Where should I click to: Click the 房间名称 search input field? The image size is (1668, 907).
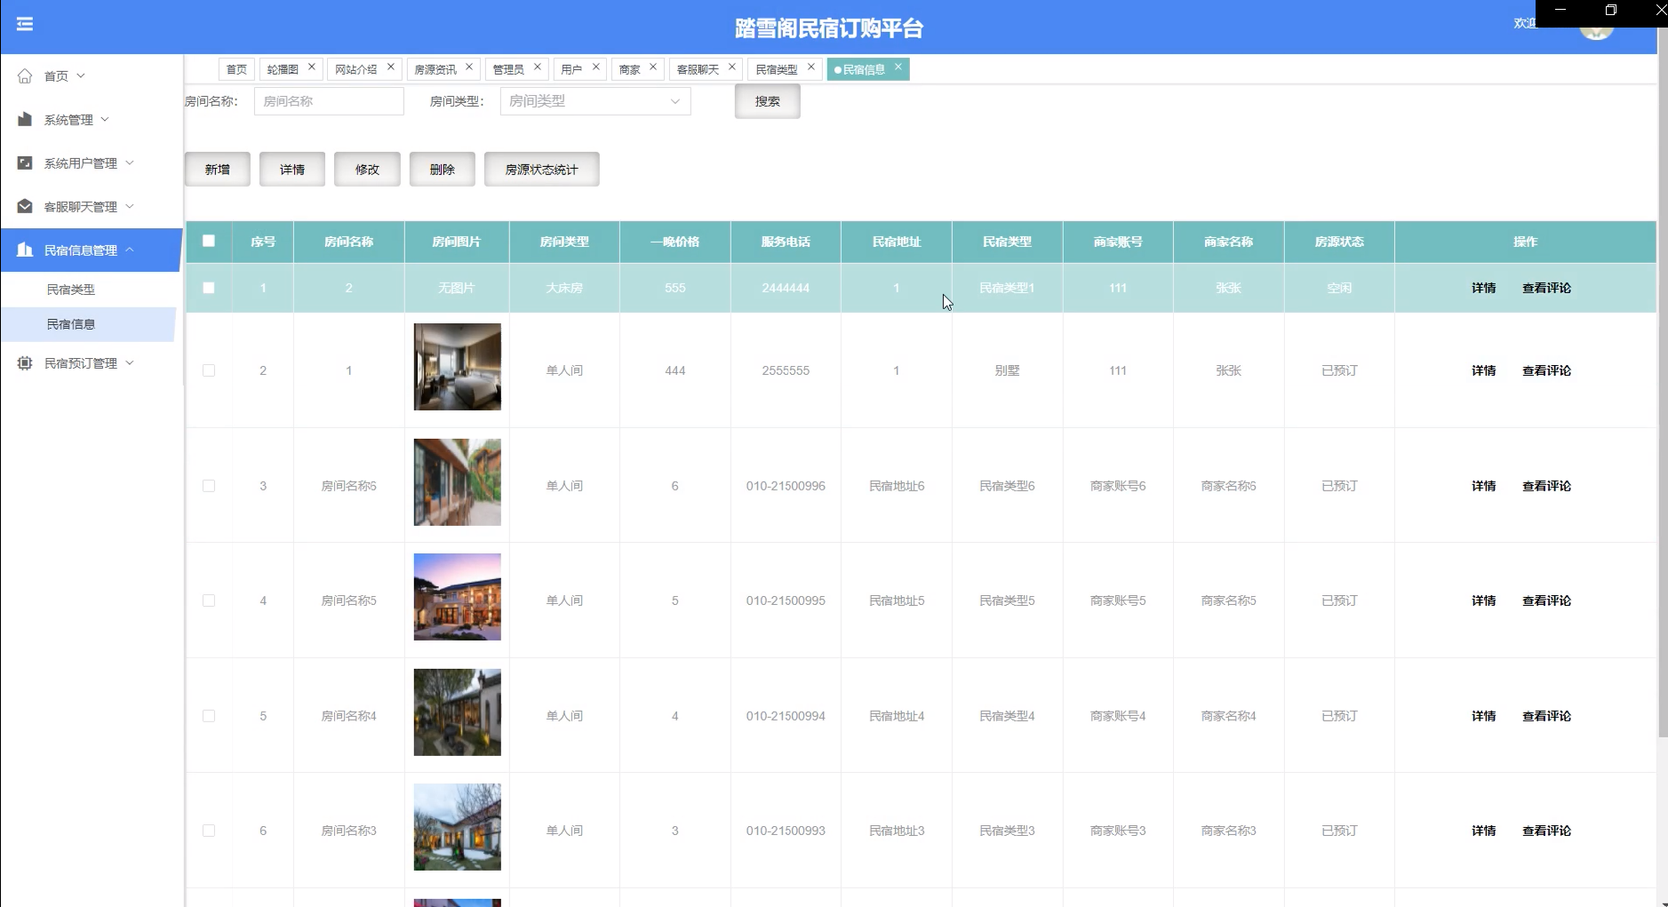[x=329, y=101]
